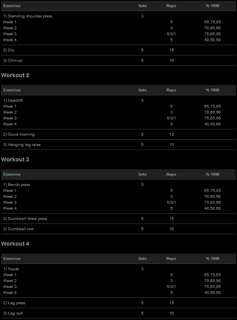Click the Exercise column header above Squat

click(x=12, y=259)
